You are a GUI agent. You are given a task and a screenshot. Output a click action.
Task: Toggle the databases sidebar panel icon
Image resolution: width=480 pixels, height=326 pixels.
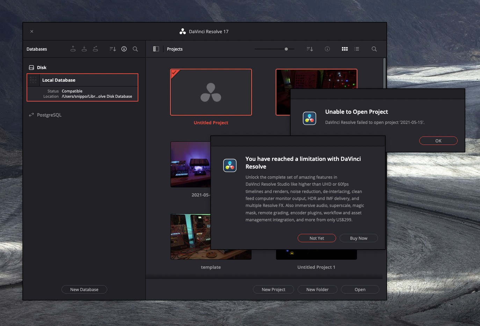[156, 49]
